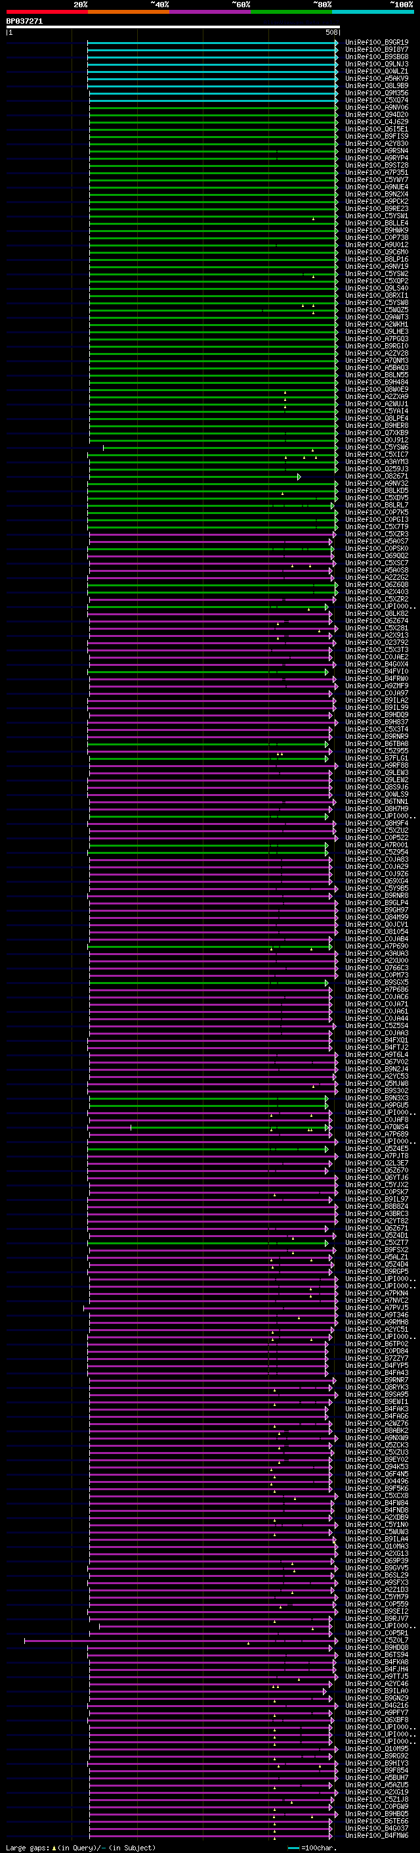Open hit UniRef100_B4FVI0
The width and height of the screenshot is (420, 1853).
click(x=377, y=671)
